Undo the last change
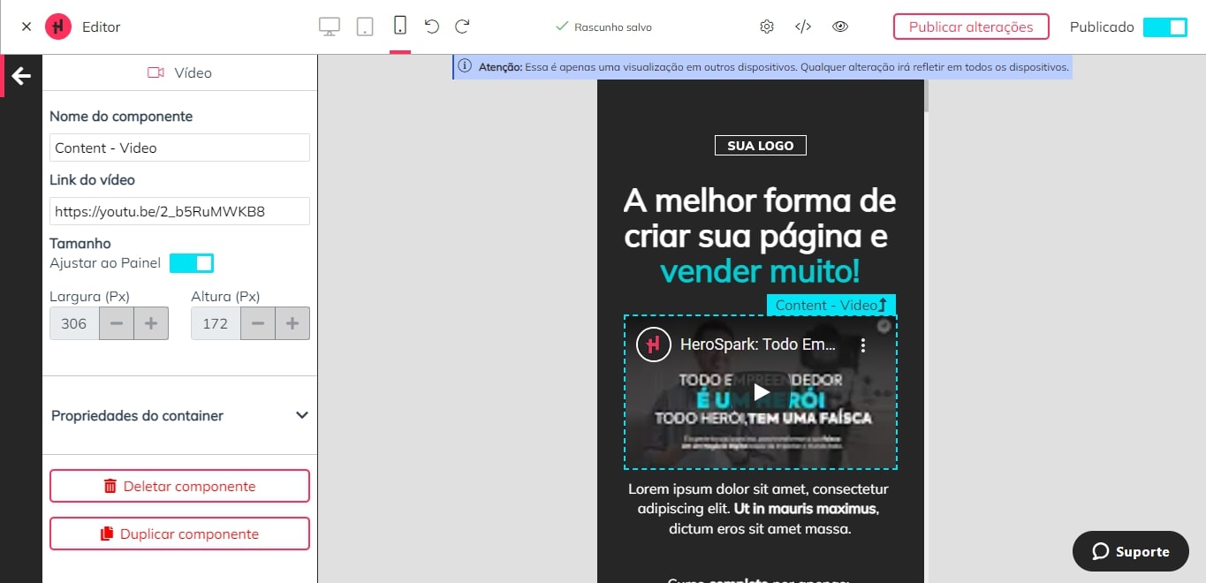This screenshot has width=1206, height=583. pos(431,26)
